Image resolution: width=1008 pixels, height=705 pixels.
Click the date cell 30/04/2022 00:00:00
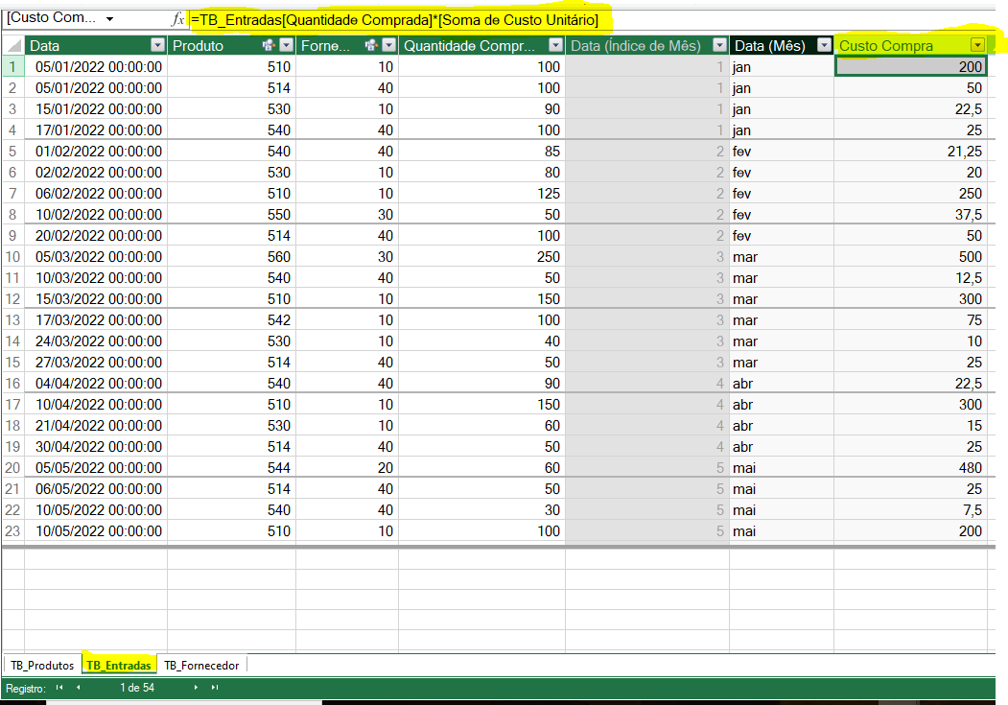[96, 446]
